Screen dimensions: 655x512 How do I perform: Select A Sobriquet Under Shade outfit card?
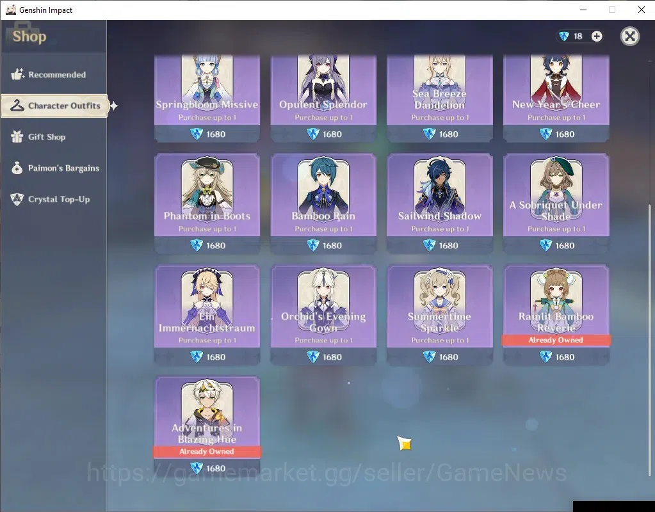tap(556, 204)
